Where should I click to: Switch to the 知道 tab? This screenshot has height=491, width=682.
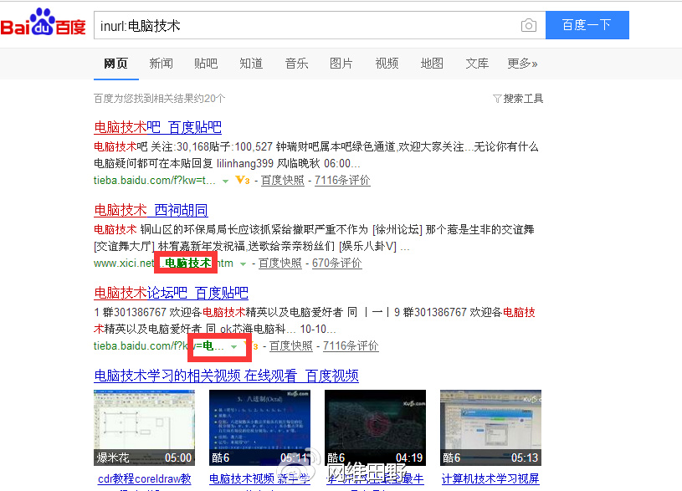[x=251, y=64]
